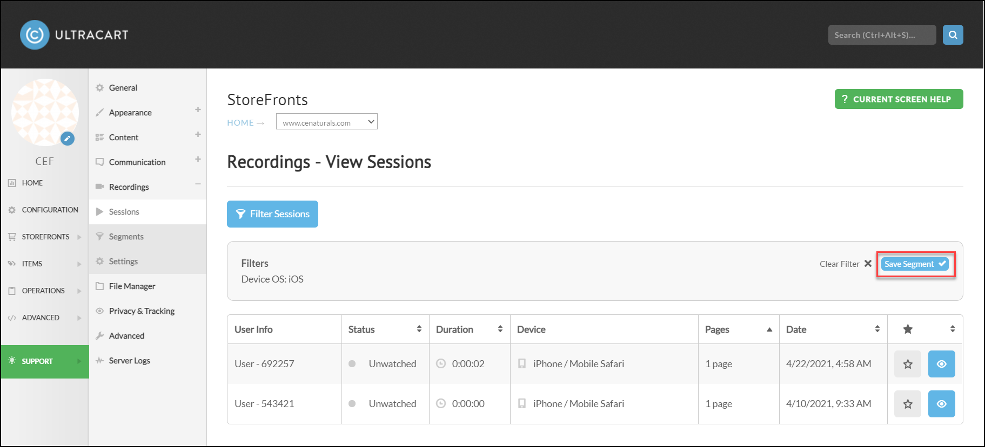Clear the filter using the X icon

click(868, 264)
